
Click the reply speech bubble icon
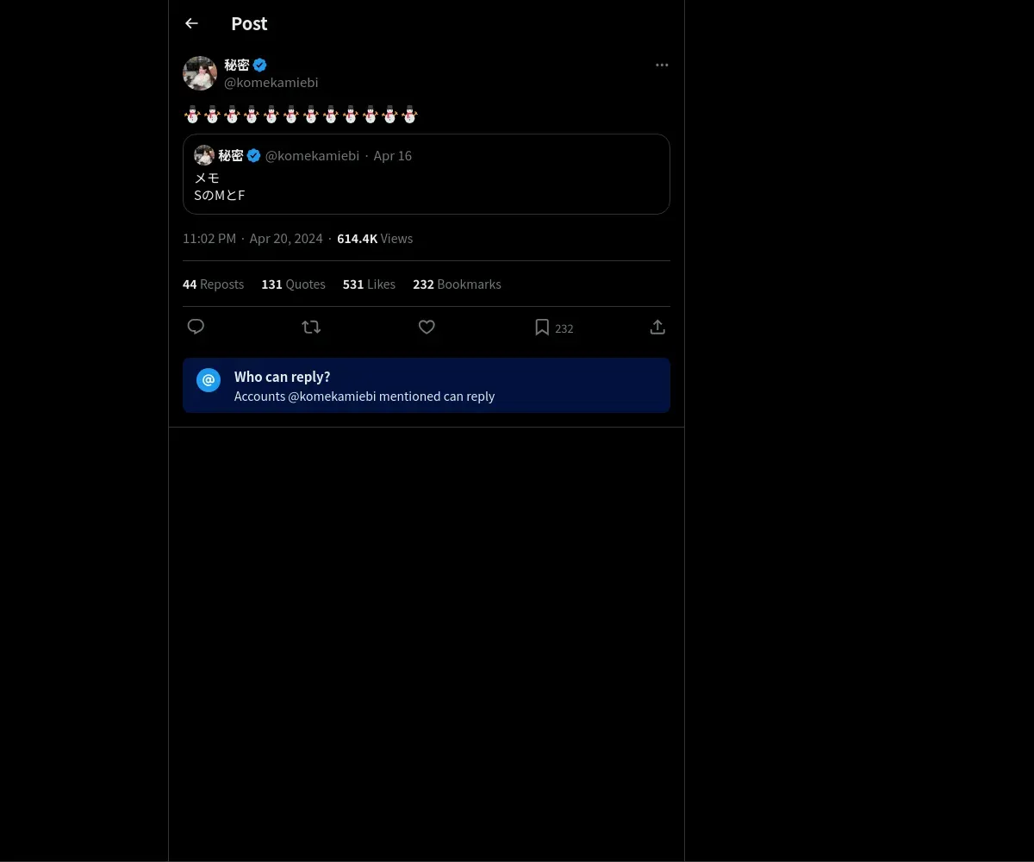point(196,327)
